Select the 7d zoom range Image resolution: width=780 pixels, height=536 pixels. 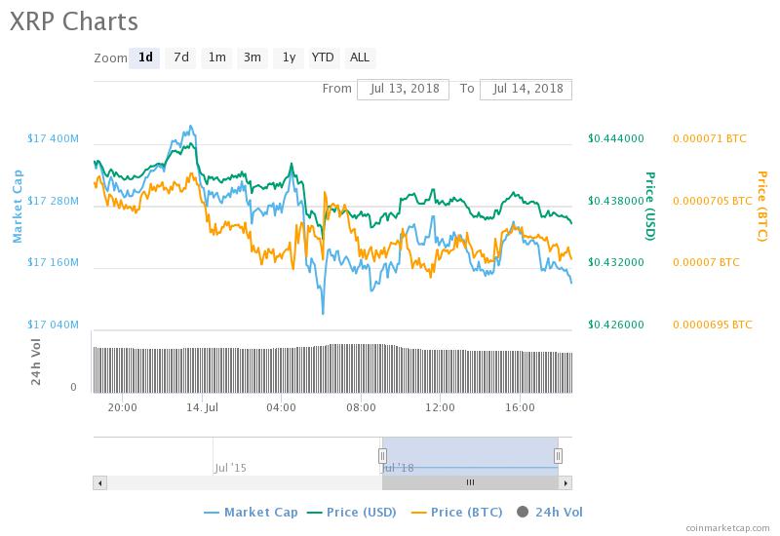pos(180,57)
